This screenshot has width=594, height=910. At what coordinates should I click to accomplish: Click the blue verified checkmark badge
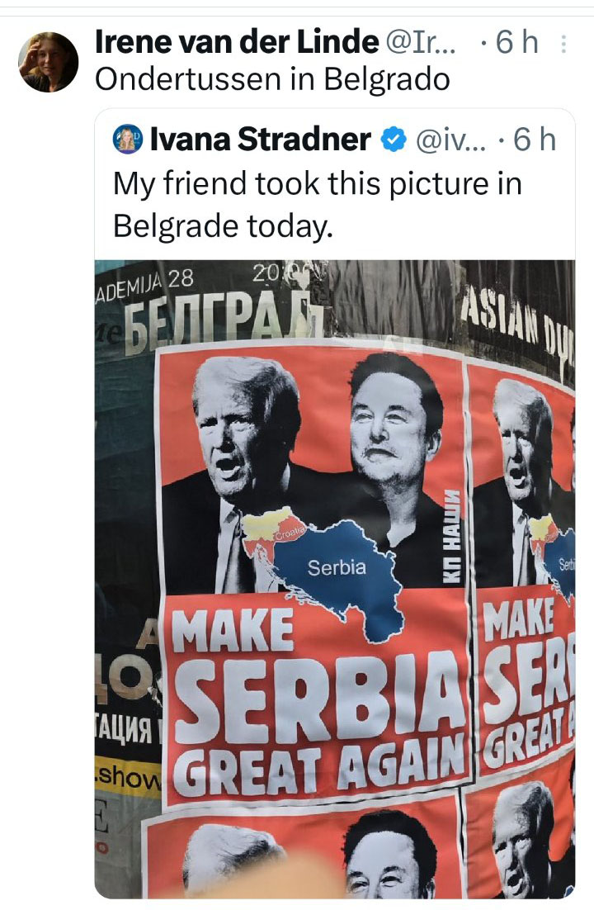pyautogui.click(x=394, y=140)
